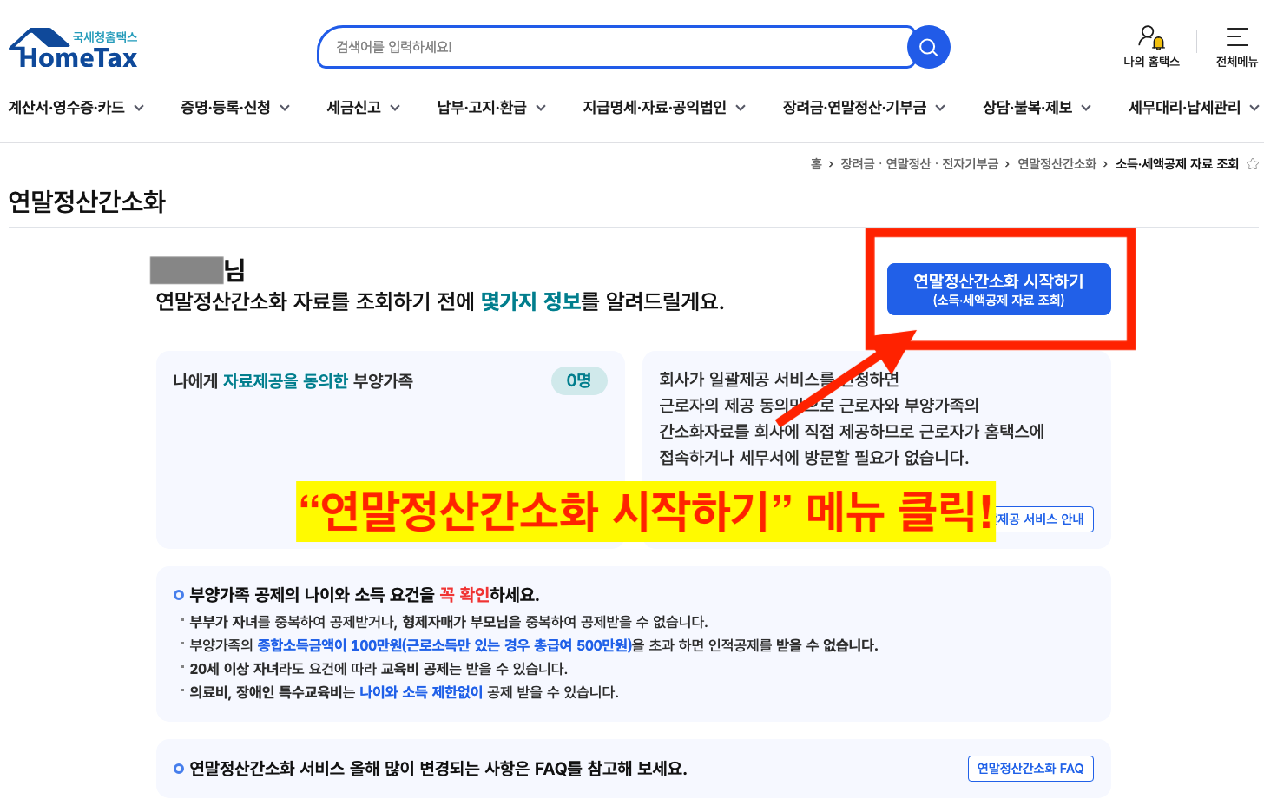Click the search magnifier icon

[927, 48]
